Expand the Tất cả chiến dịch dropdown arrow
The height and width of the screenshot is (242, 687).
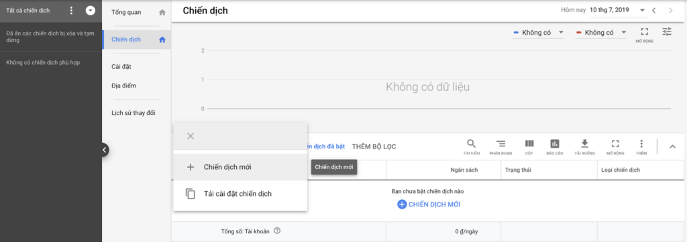coord(91,11)
